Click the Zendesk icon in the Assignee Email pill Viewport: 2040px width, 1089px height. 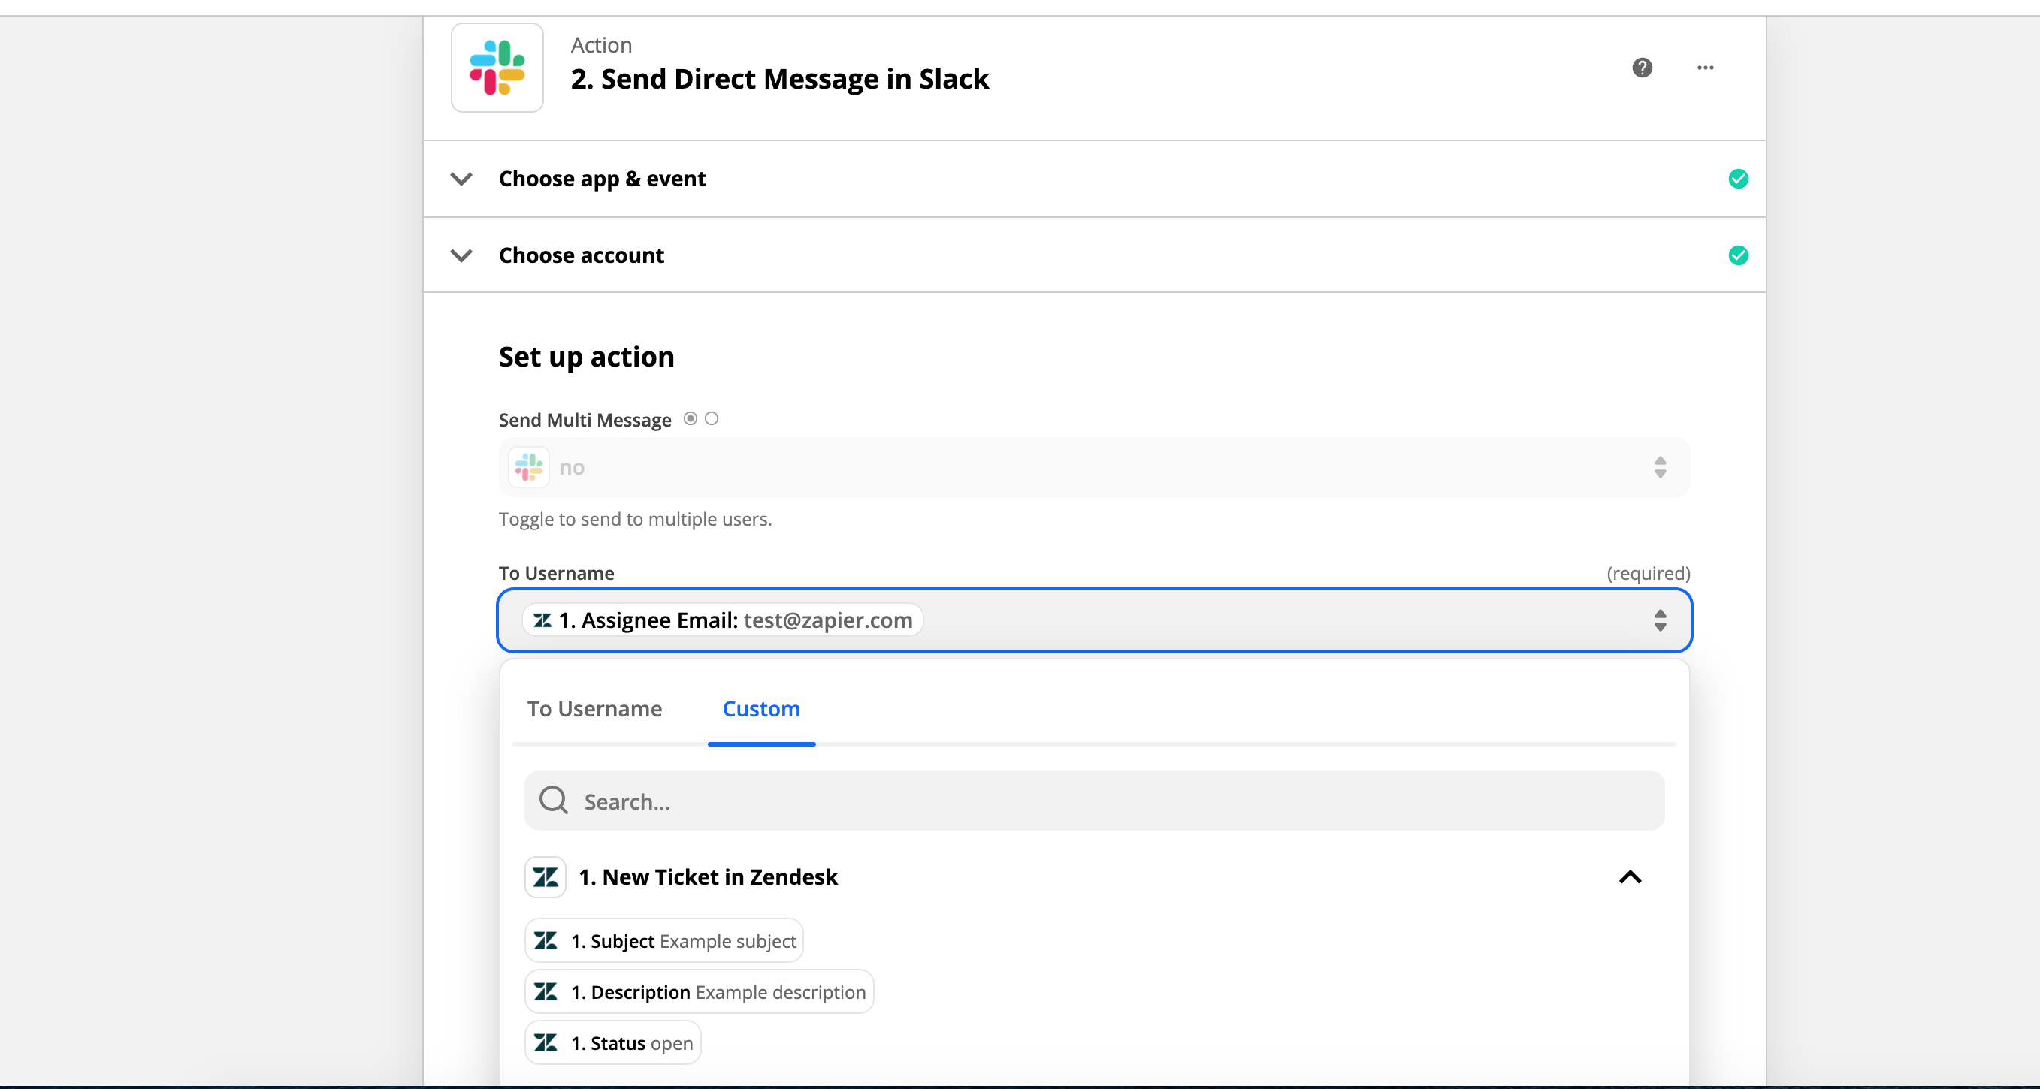tap(542, 620)
